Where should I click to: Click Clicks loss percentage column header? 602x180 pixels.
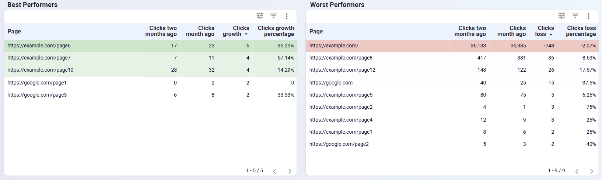(x=581, y=31)
